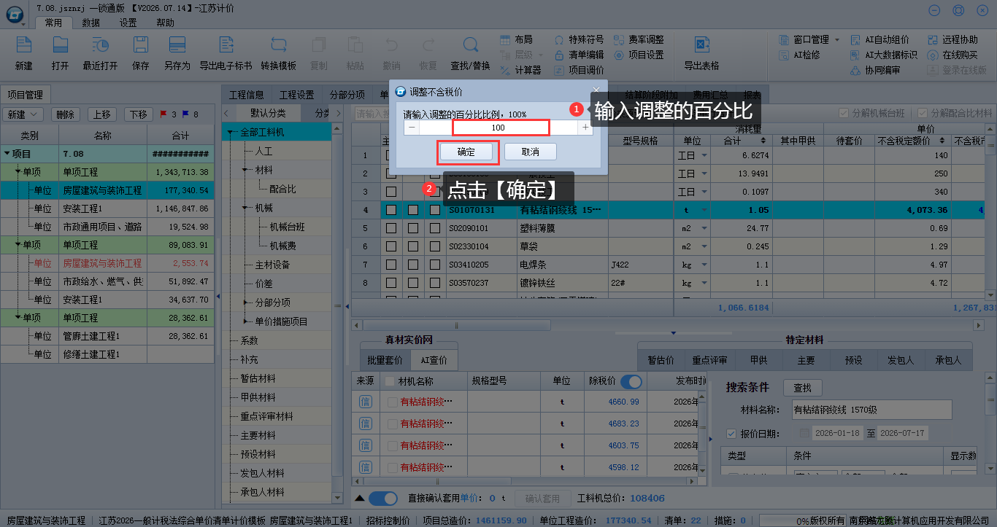Viewport: 997px width, 527px height.
Task: Click the 保存 save icon
Action: click(x=140, y=44)
